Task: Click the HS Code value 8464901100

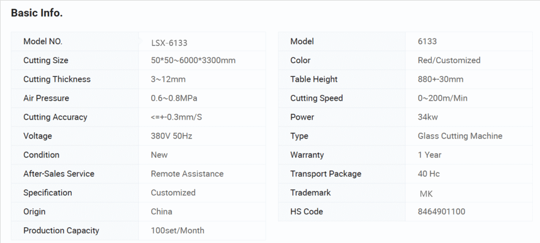Action: pos(441,212)
